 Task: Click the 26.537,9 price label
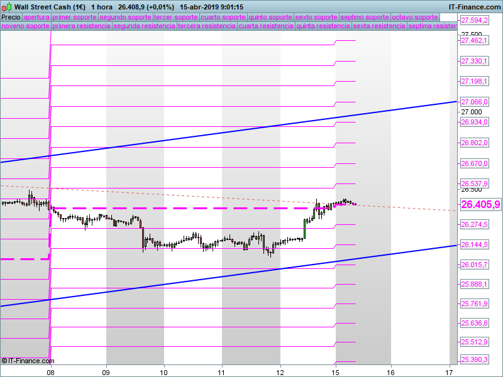click(x=475, y=183)
